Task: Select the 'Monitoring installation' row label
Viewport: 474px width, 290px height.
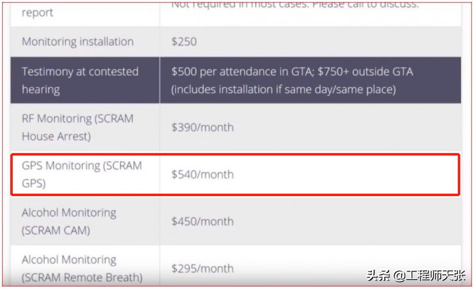Action: coord(77,42)
